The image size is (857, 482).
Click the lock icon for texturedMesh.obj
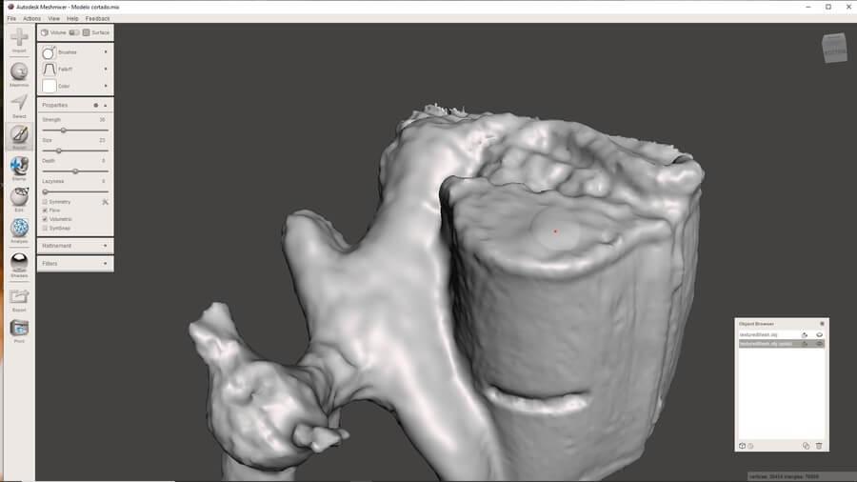pyautogui.click(x=805, y=335)
